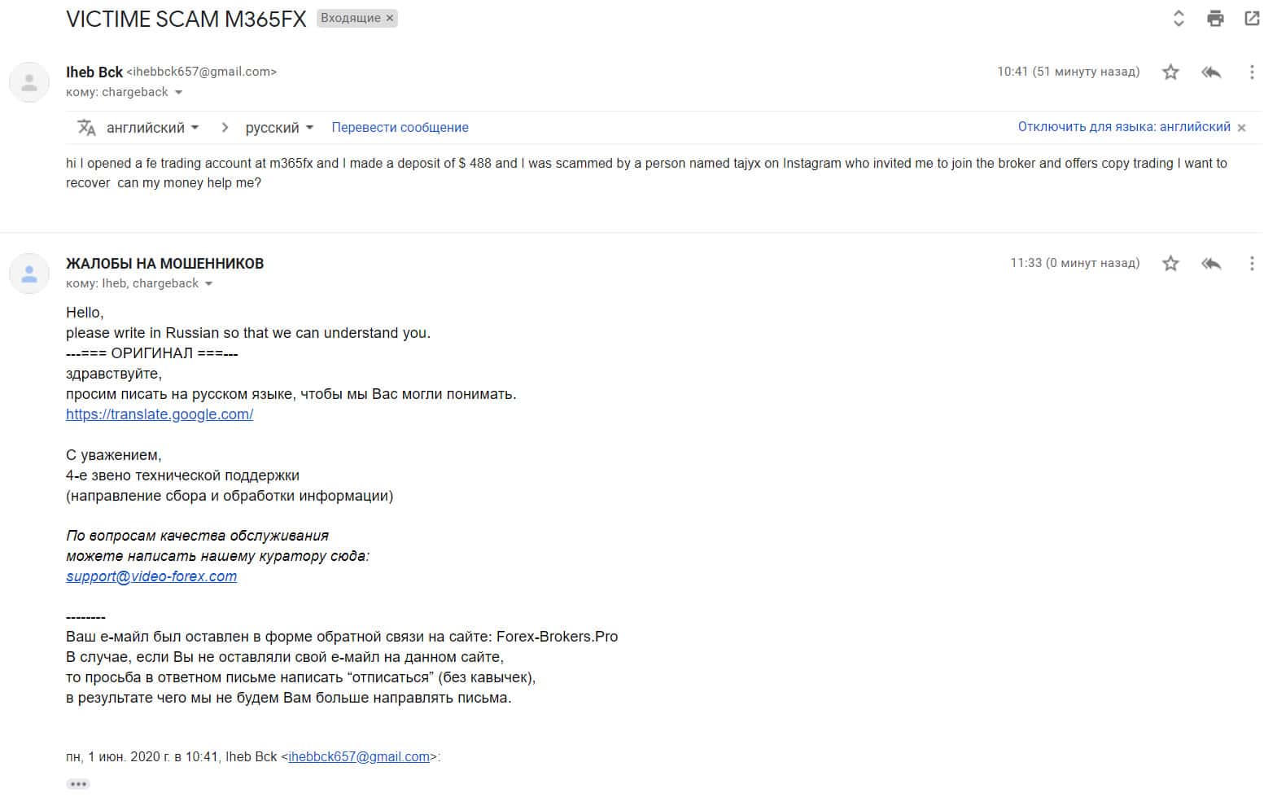Open the thread in a new window
Image resolution: width=1277 pixels, height=806 pixels.
1252,18
